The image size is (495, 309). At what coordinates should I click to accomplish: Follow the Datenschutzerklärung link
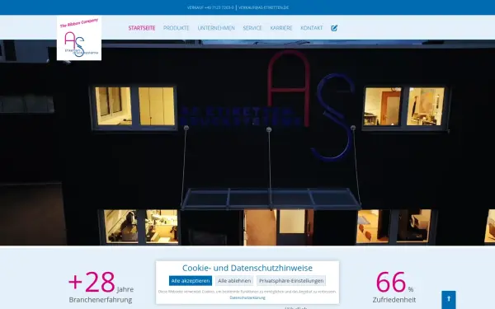coord(247,297)
